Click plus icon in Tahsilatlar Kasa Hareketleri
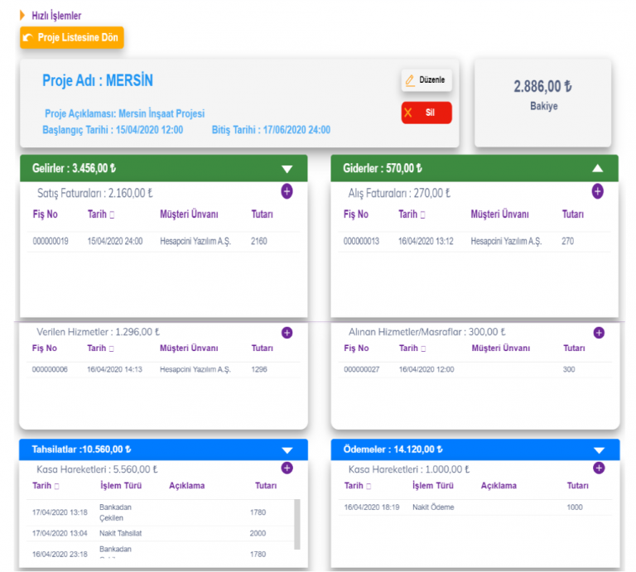Viewport: 636px width, 572px height. point(287,468)
